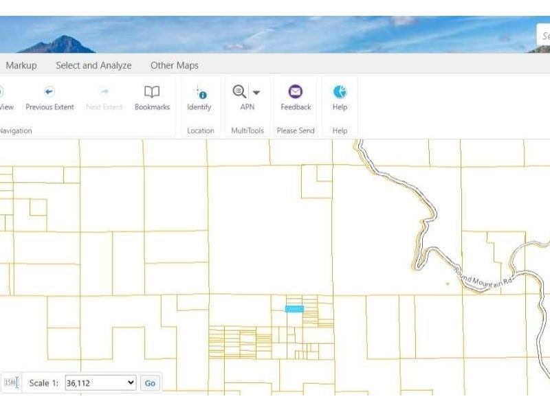This screenshot has height=412, width=550.
Task: Click the search box in the banner
Action: pos(544,36)
